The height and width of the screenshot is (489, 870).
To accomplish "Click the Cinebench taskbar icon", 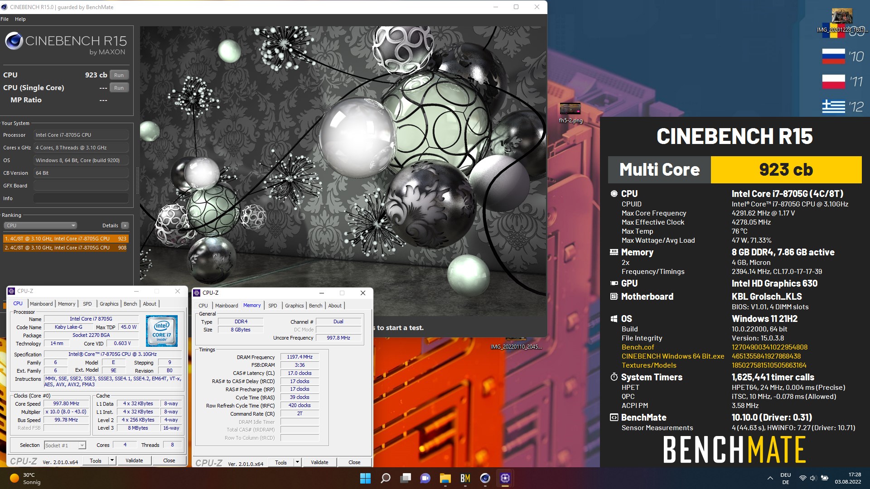I will (485, 478).
